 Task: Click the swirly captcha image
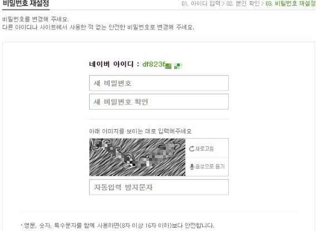coord(137,157)
